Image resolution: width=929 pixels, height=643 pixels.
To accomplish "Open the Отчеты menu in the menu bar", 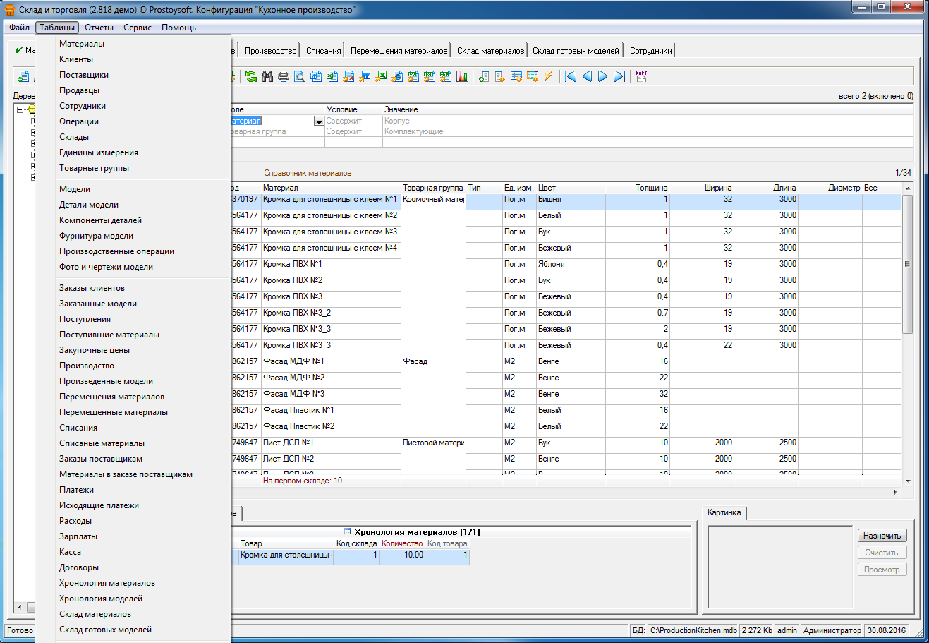I will tap(99, 28).
